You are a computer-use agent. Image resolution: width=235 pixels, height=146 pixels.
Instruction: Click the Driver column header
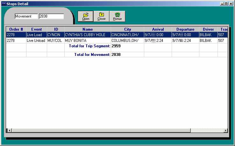coord(208,29)
